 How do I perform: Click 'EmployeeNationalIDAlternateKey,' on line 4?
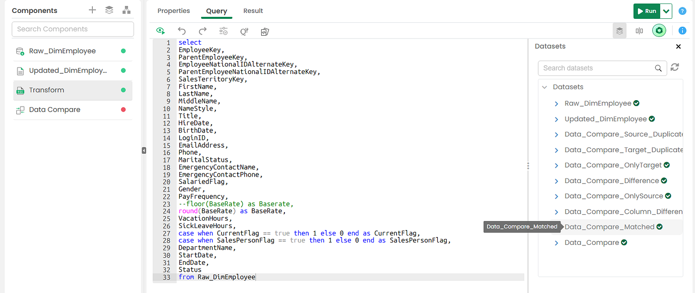[x=238, y=64]
